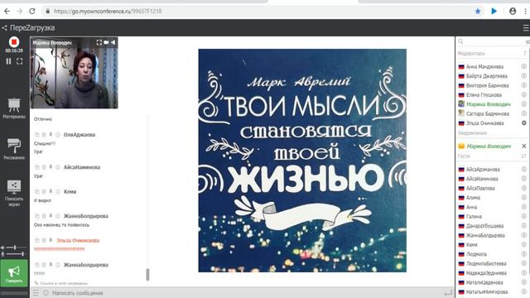Click the share icon beside the ПереZагрузка title

pyautogui.click(x=4, y=28)
